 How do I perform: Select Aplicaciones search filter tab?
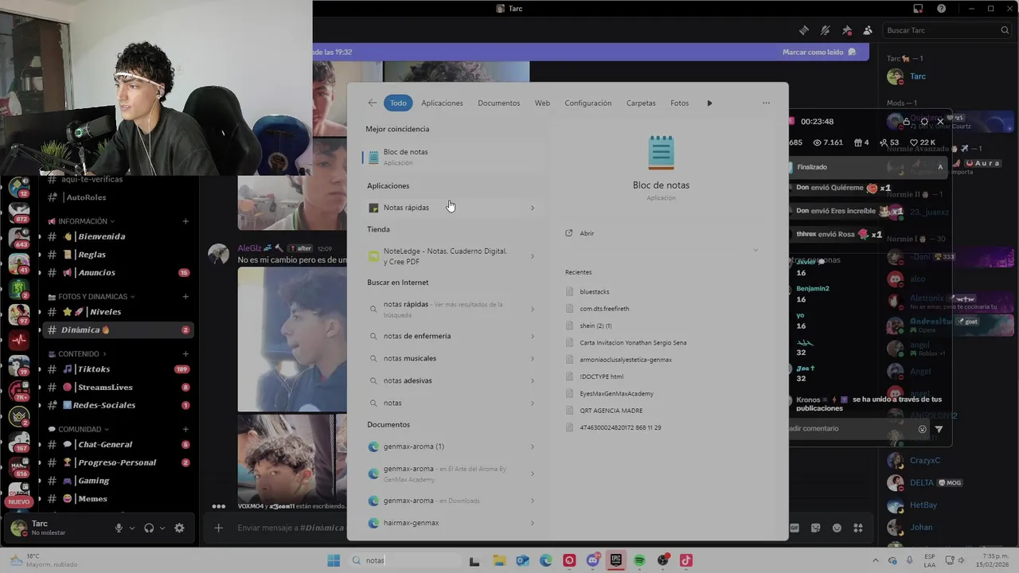442,103
